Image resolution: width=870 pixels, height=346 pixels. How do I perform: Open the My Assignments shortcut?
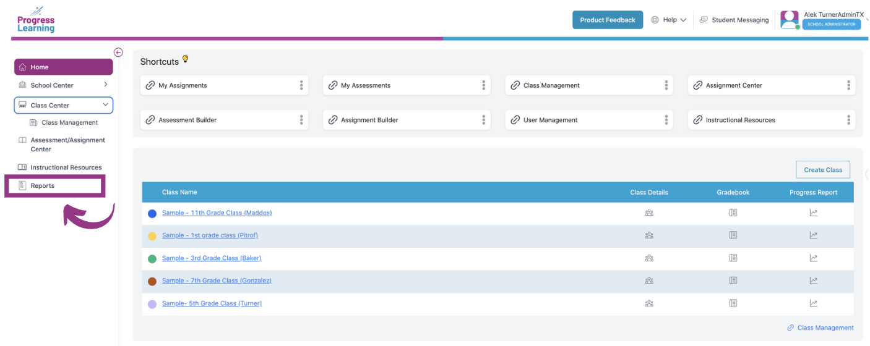coord(225,85)
